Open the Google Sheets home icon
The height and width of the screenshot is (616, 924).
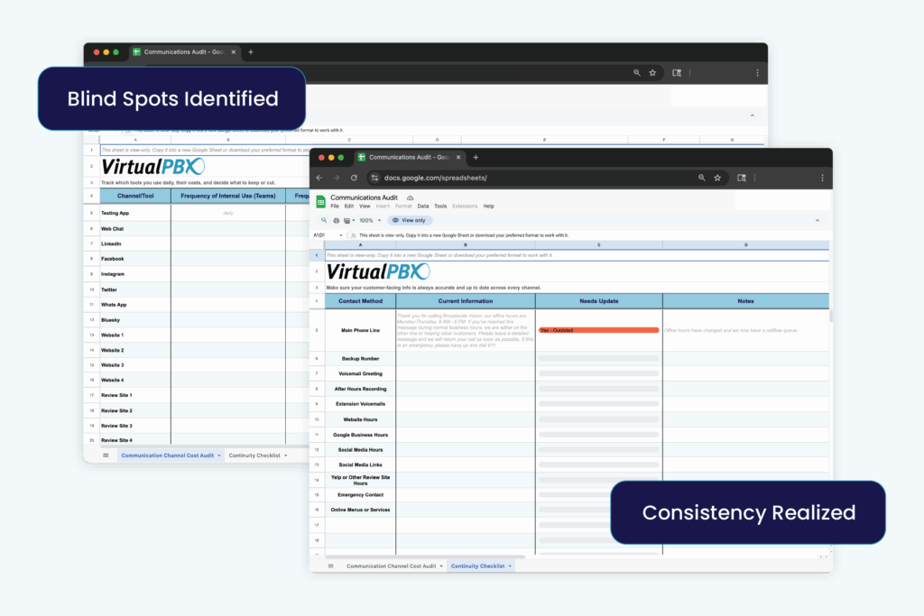pyautogui.click(x=322, y=200)
